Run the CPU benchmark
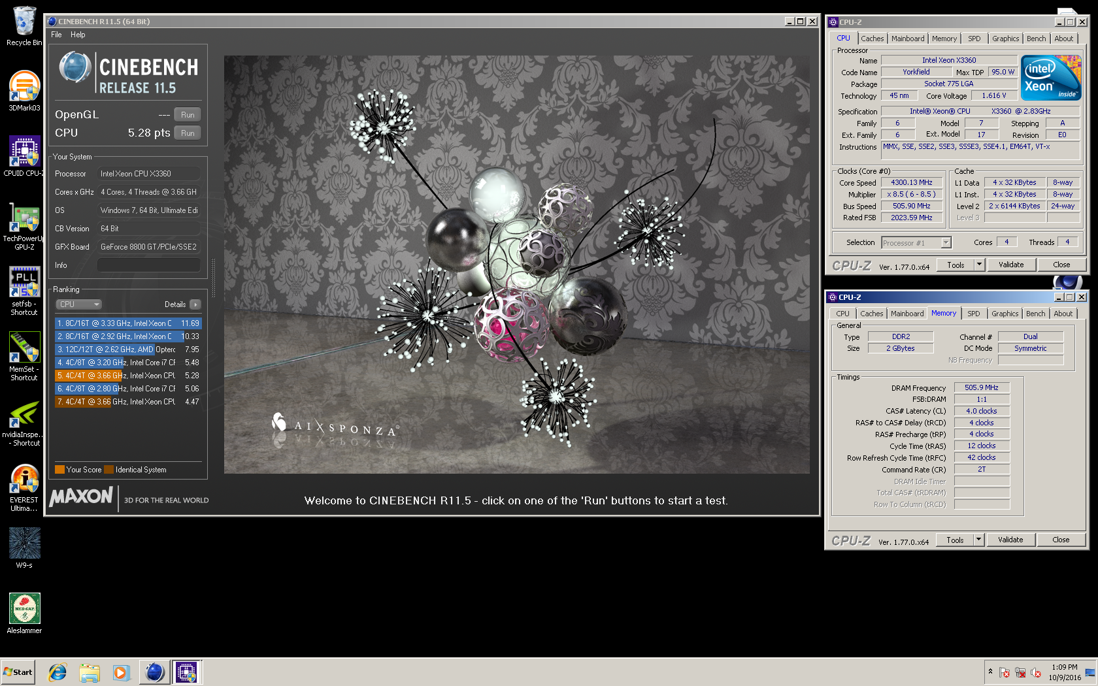Image resolution: width=1098 pixels, height=686 pixels. 188,133
